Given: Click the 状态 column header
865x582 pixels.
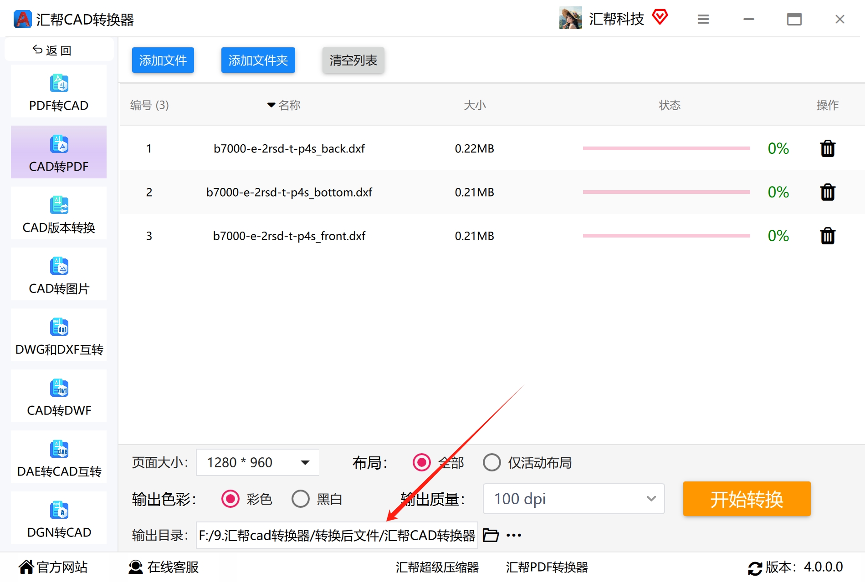Looking at the screenshot, I should pos(670,105).
